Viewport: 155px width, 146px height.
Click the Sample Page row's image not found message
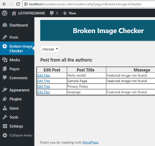click(126, 81)
